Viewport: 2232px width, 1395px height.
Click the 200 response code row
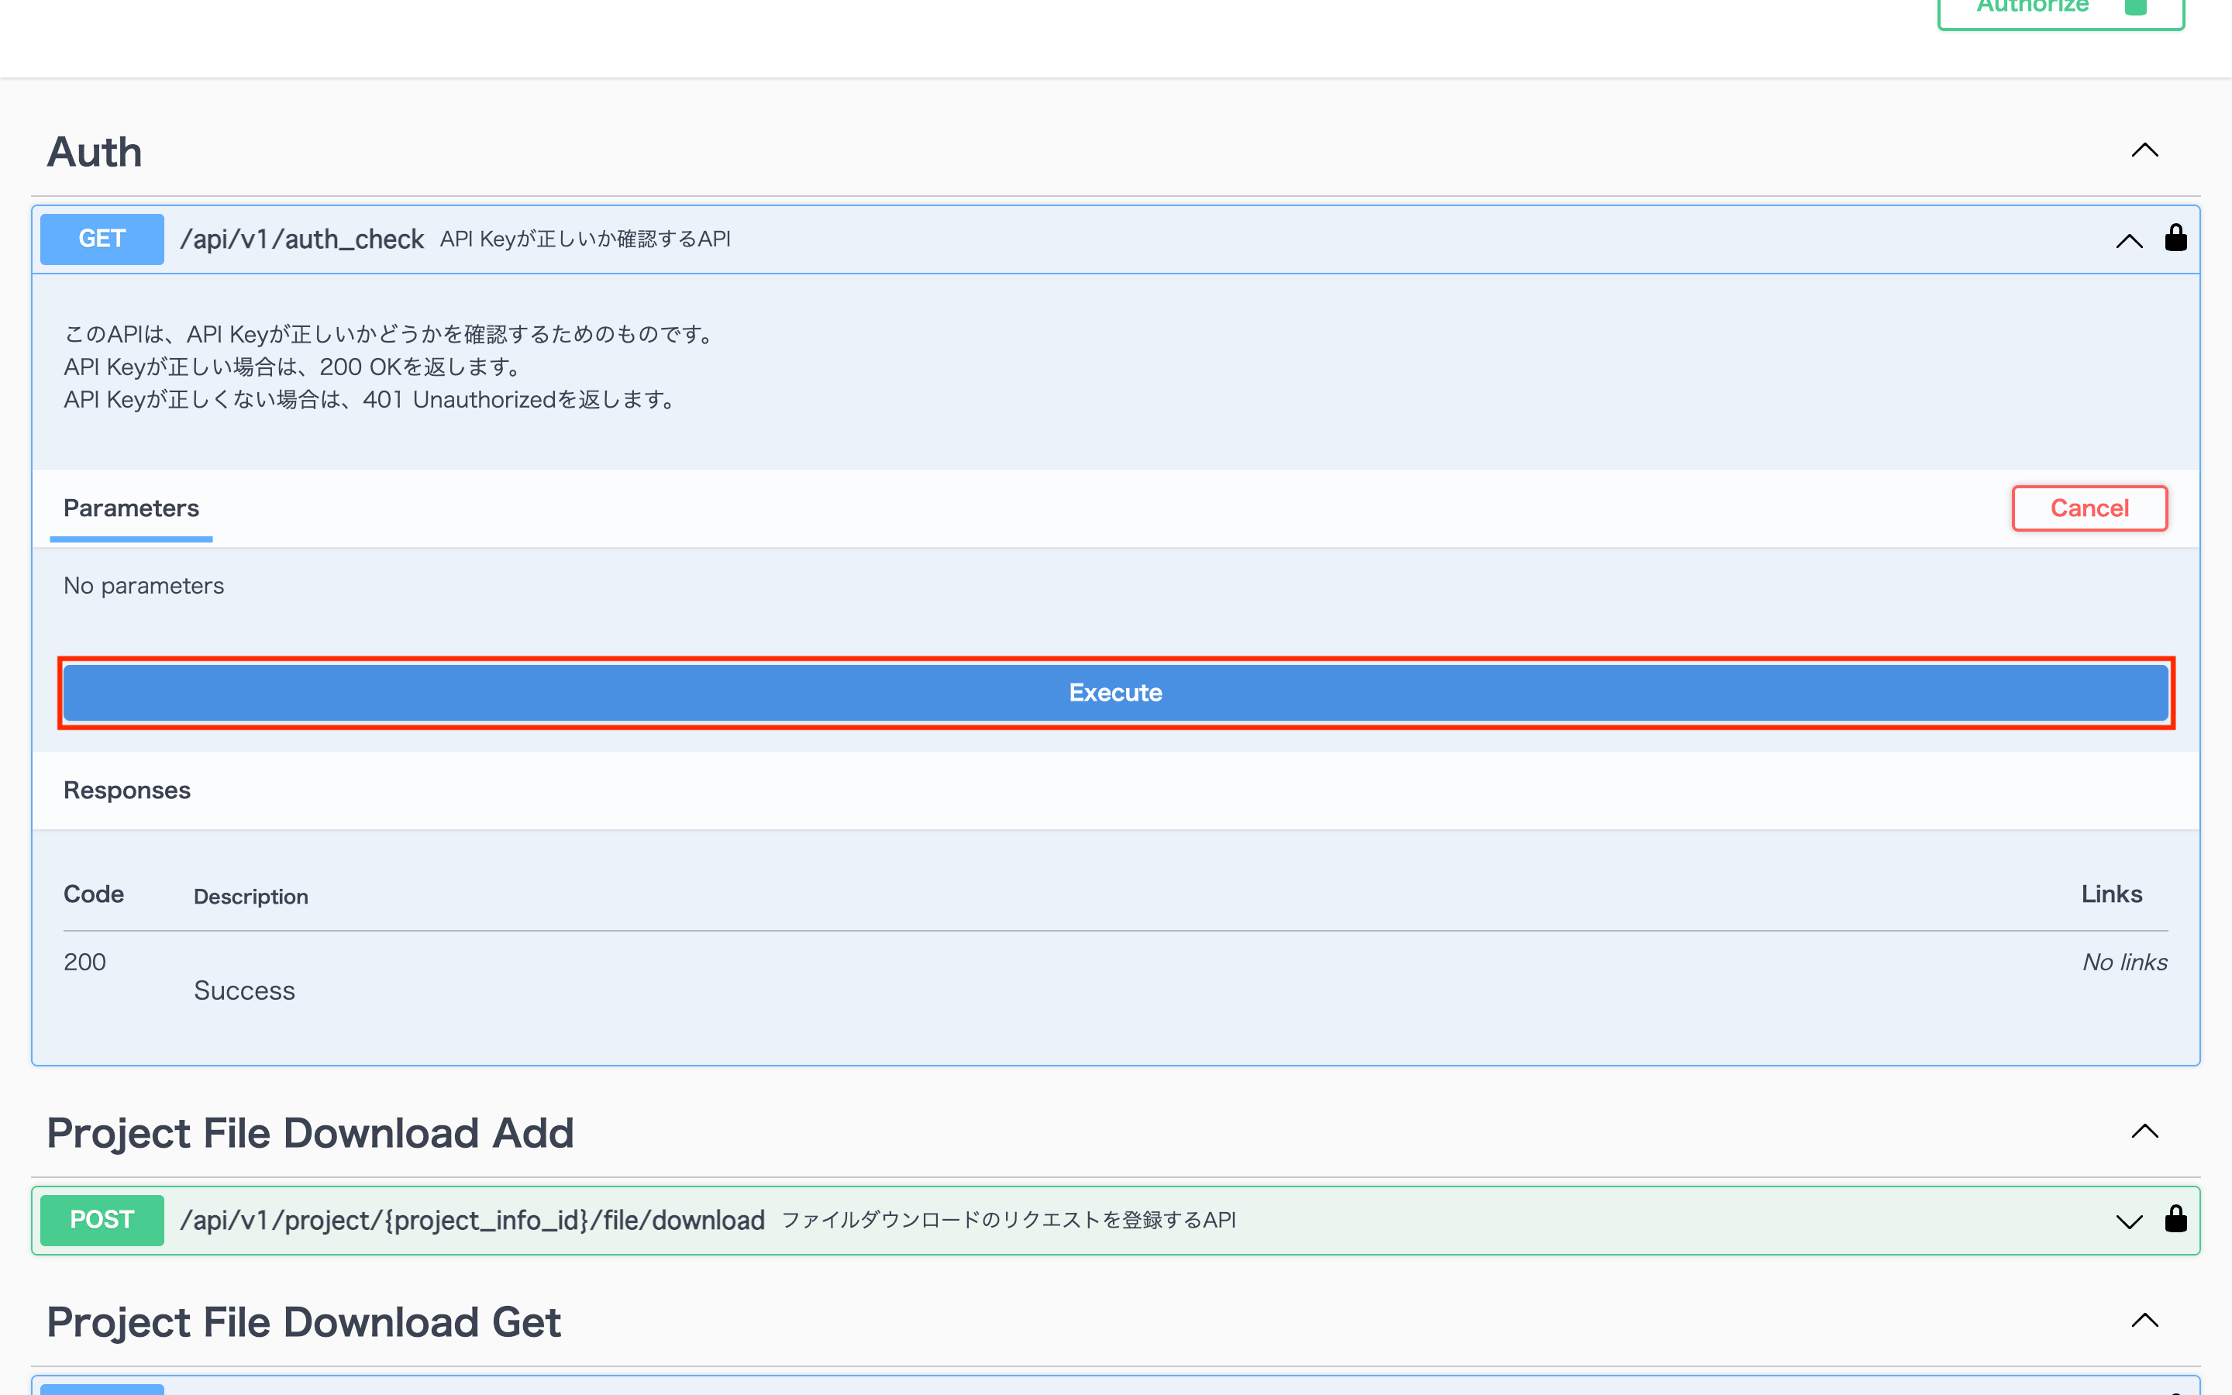point(84,963)
